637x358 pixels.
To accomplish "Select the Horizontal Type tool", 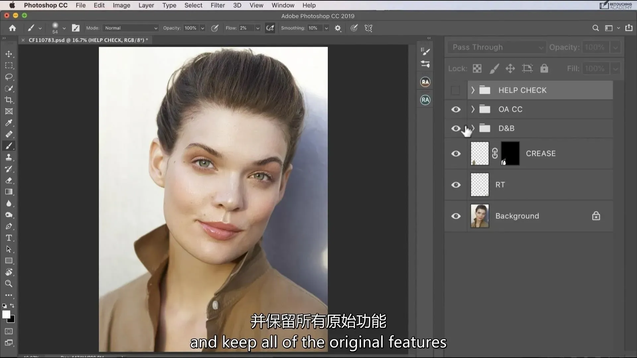I will pyautogui.click(x=9, y=238).
